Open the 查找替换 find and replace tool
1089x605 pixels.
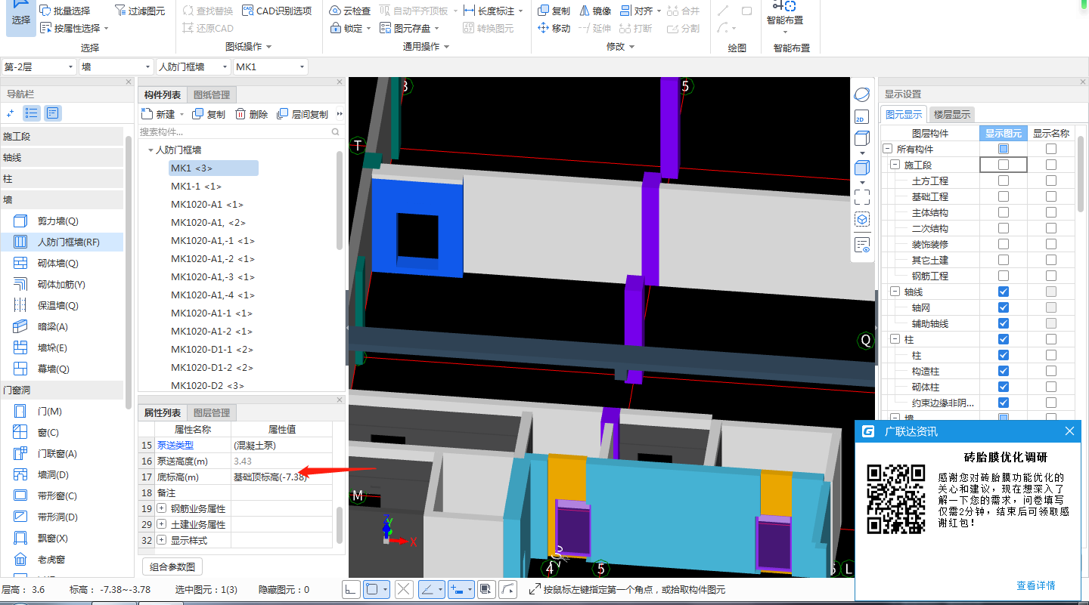click(x=208, y=11)
